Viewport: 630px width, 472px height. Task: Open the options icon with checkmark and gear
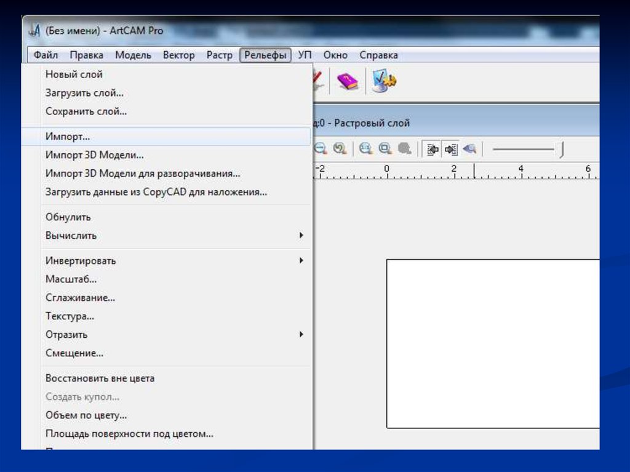pyautogui.click(x=384, y=81)
